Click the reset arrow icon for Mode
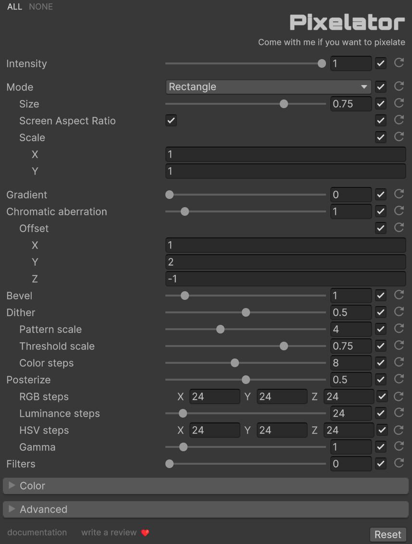The width and height of the screenshot is (412, 544). [399, 87]
